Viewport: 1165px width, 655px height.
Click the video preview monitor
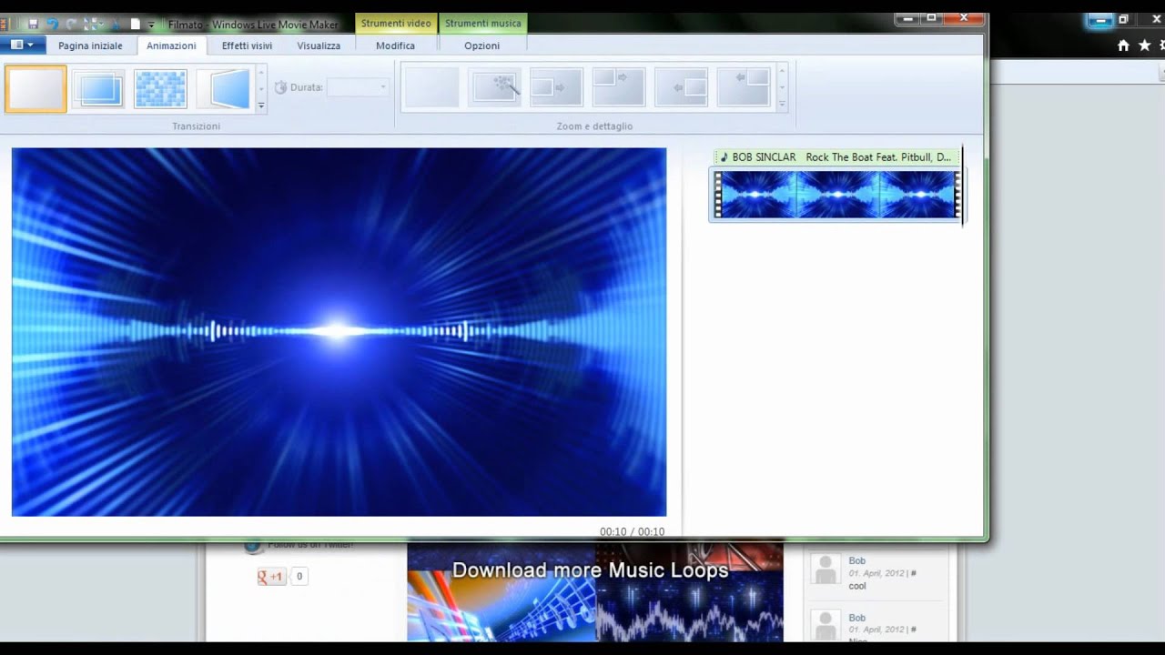point(339,332)
